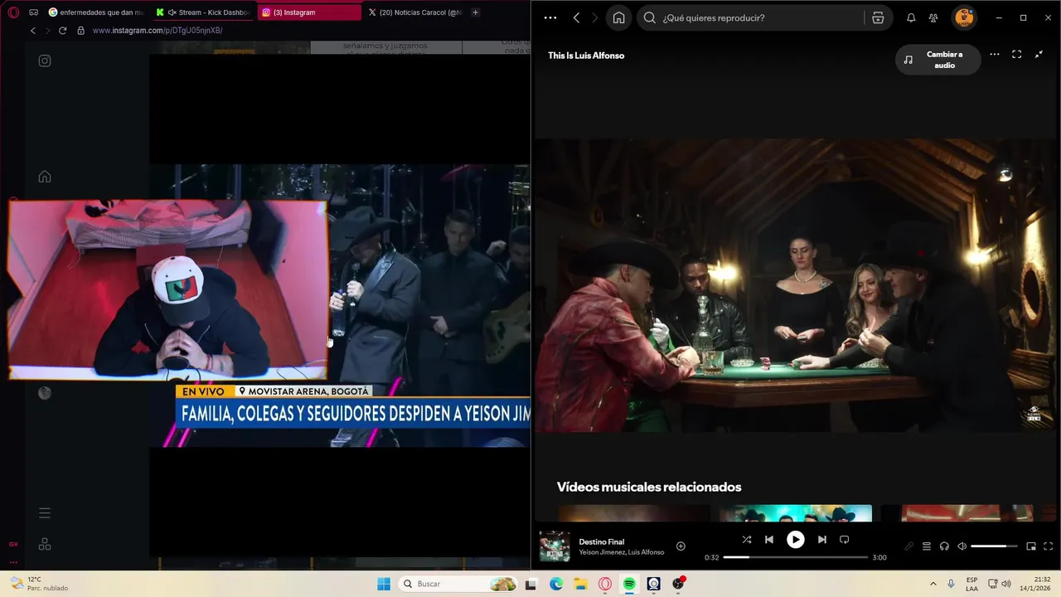Go to Spotify Home

point(619,17)
